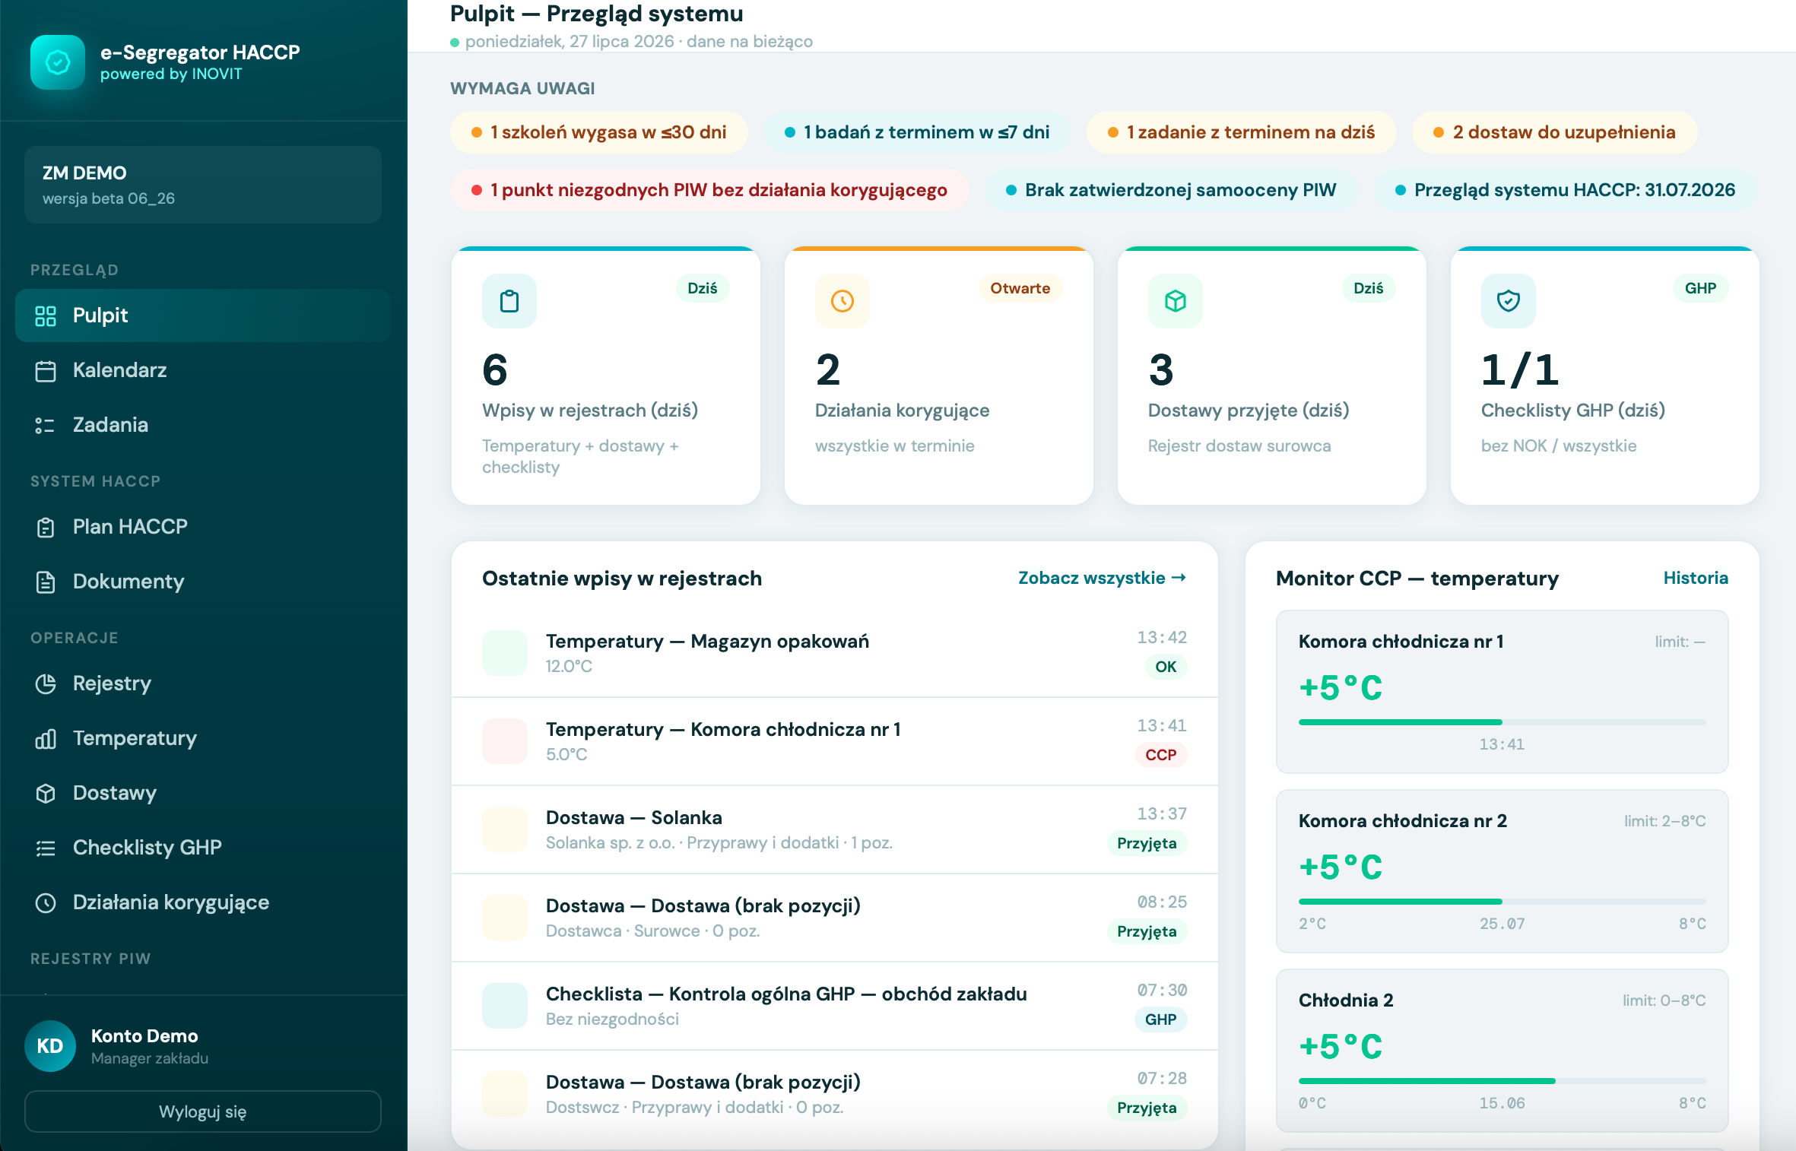The width and height of the screenshot is (1796, 1151).
Task: Click 'Brak zatwierdzonej samooceny PIW' chip
Action: pyautogui.click(x=1172, y=190)
